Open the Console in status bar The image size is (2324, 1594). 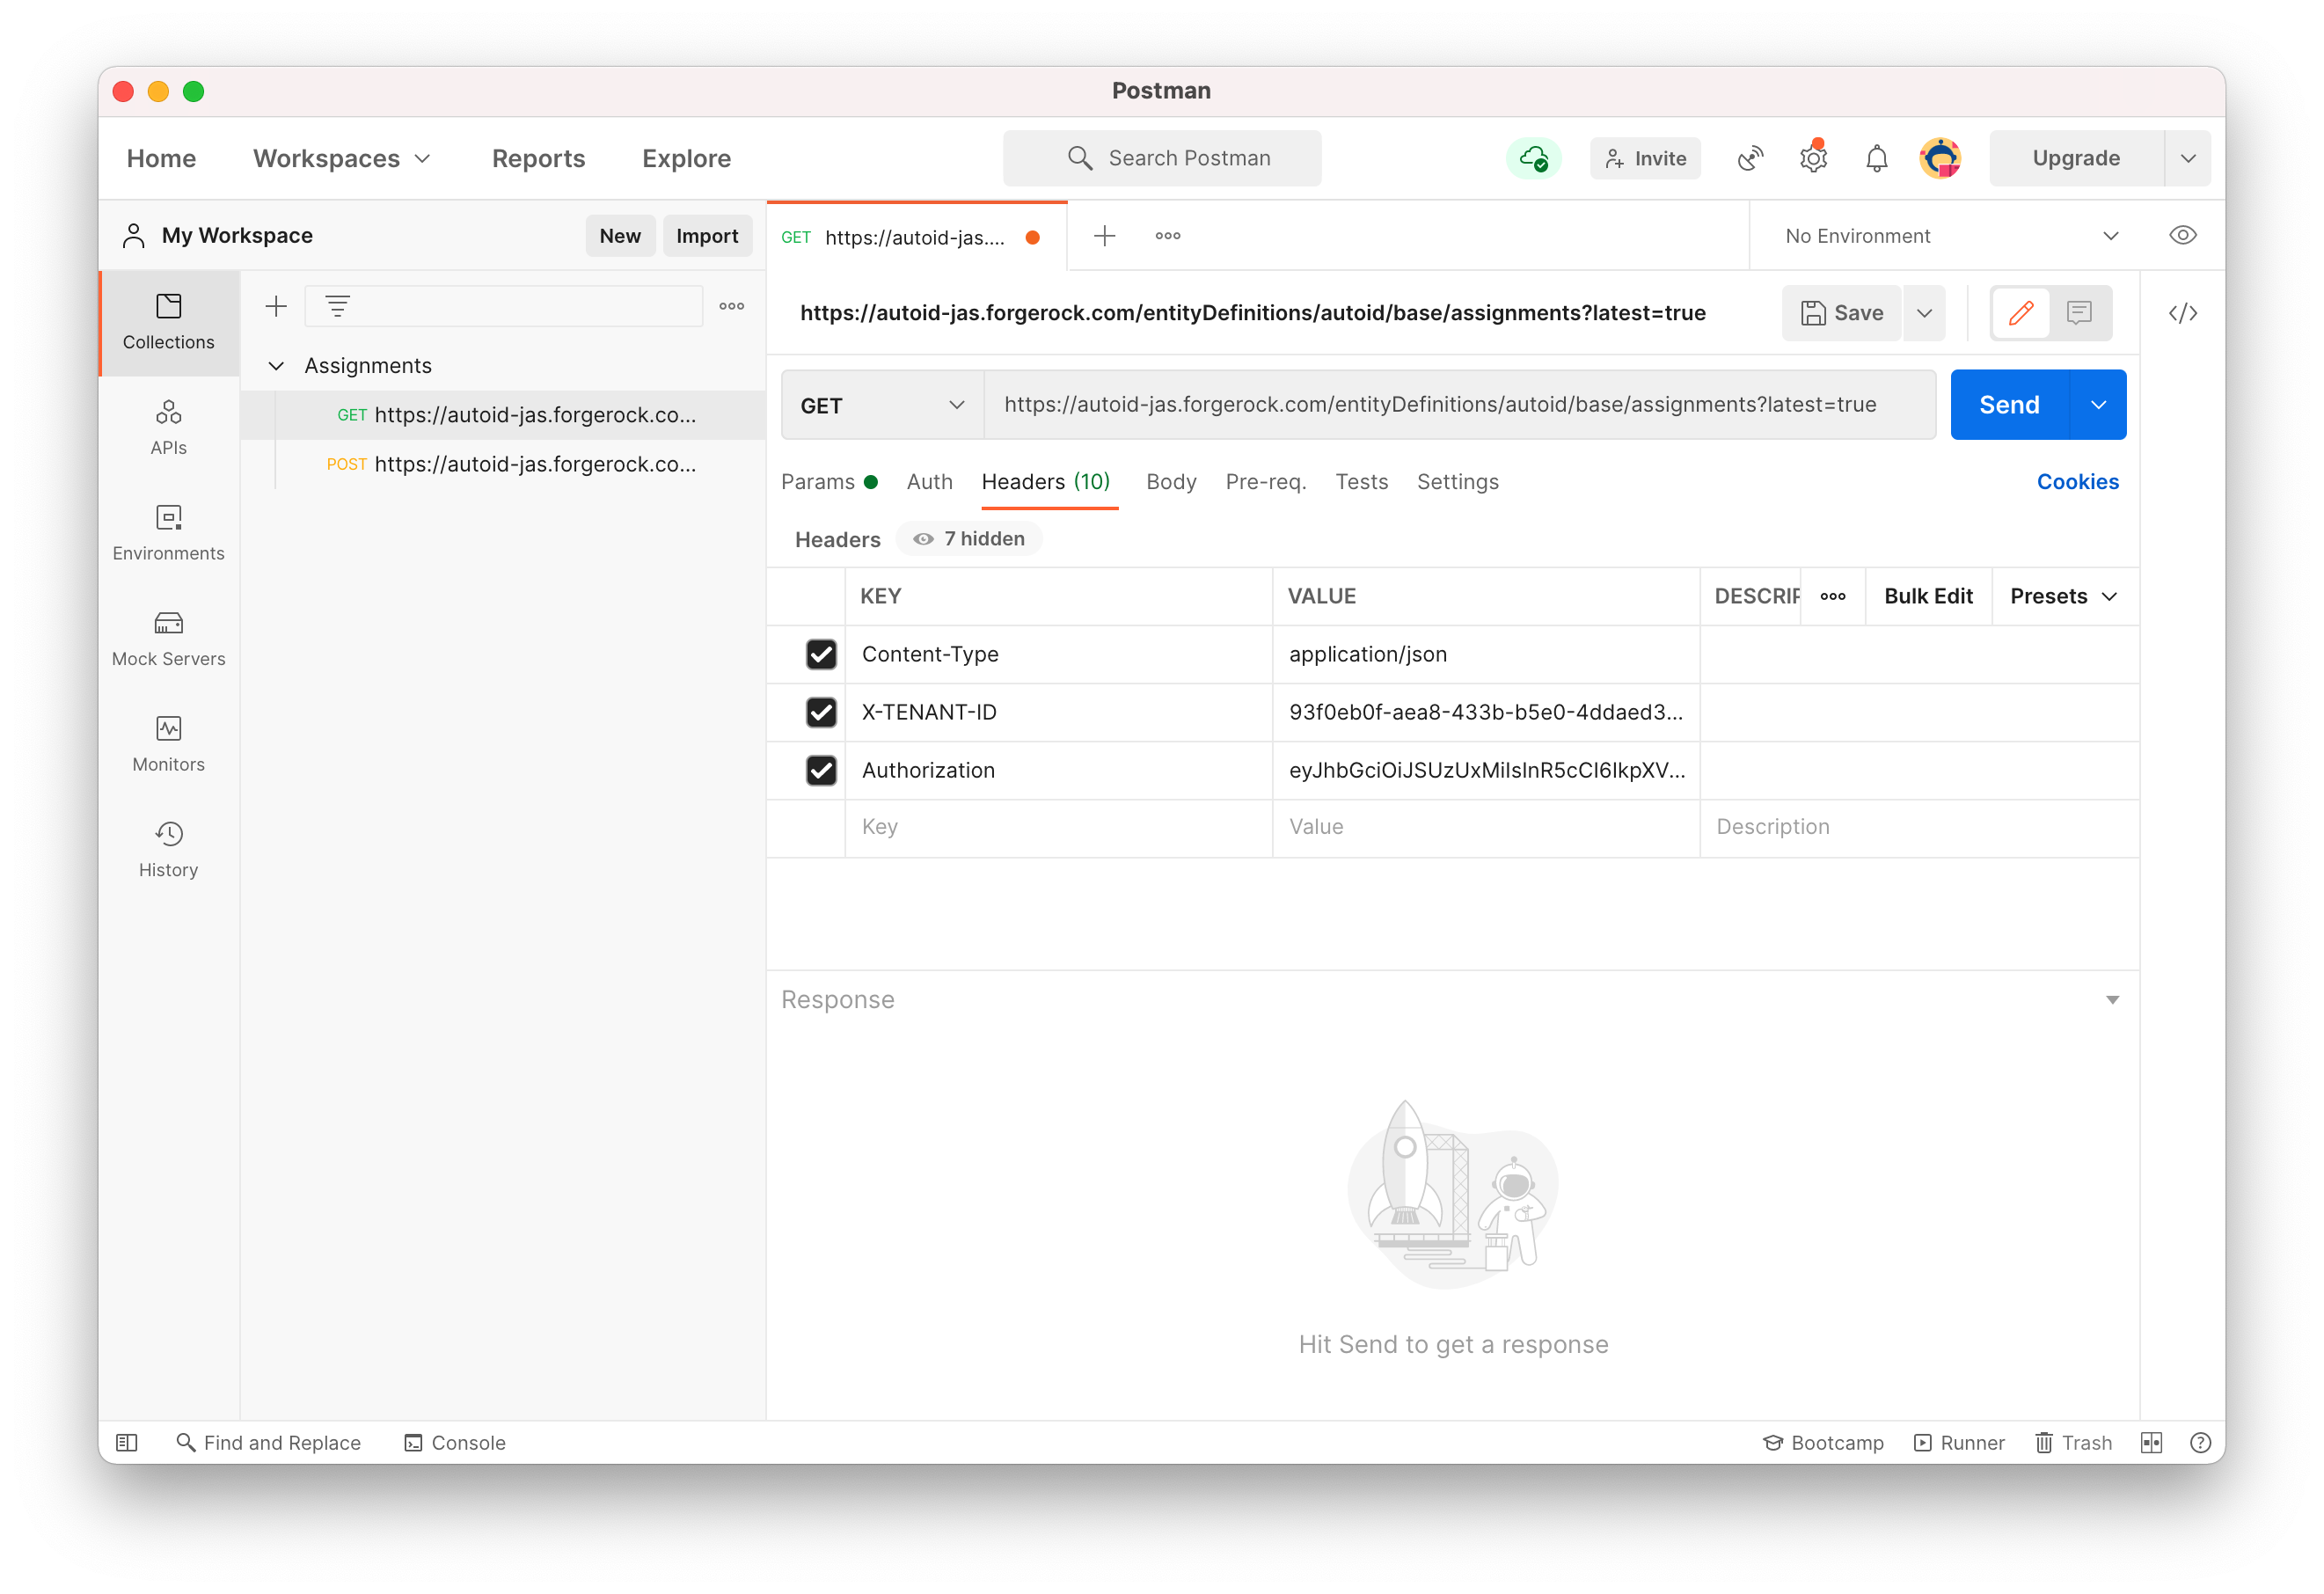(455, 1442)
